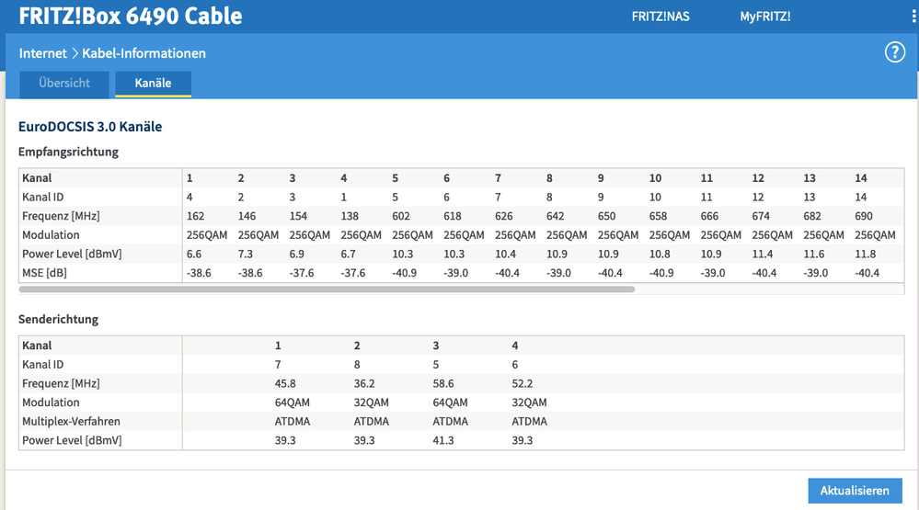This screenshot has height=510, width=919.
Task: Click downstream frequency value 162
Action: (195, 216)
